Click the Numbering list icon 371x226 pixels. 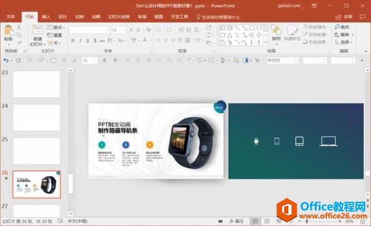pos(170,29)
